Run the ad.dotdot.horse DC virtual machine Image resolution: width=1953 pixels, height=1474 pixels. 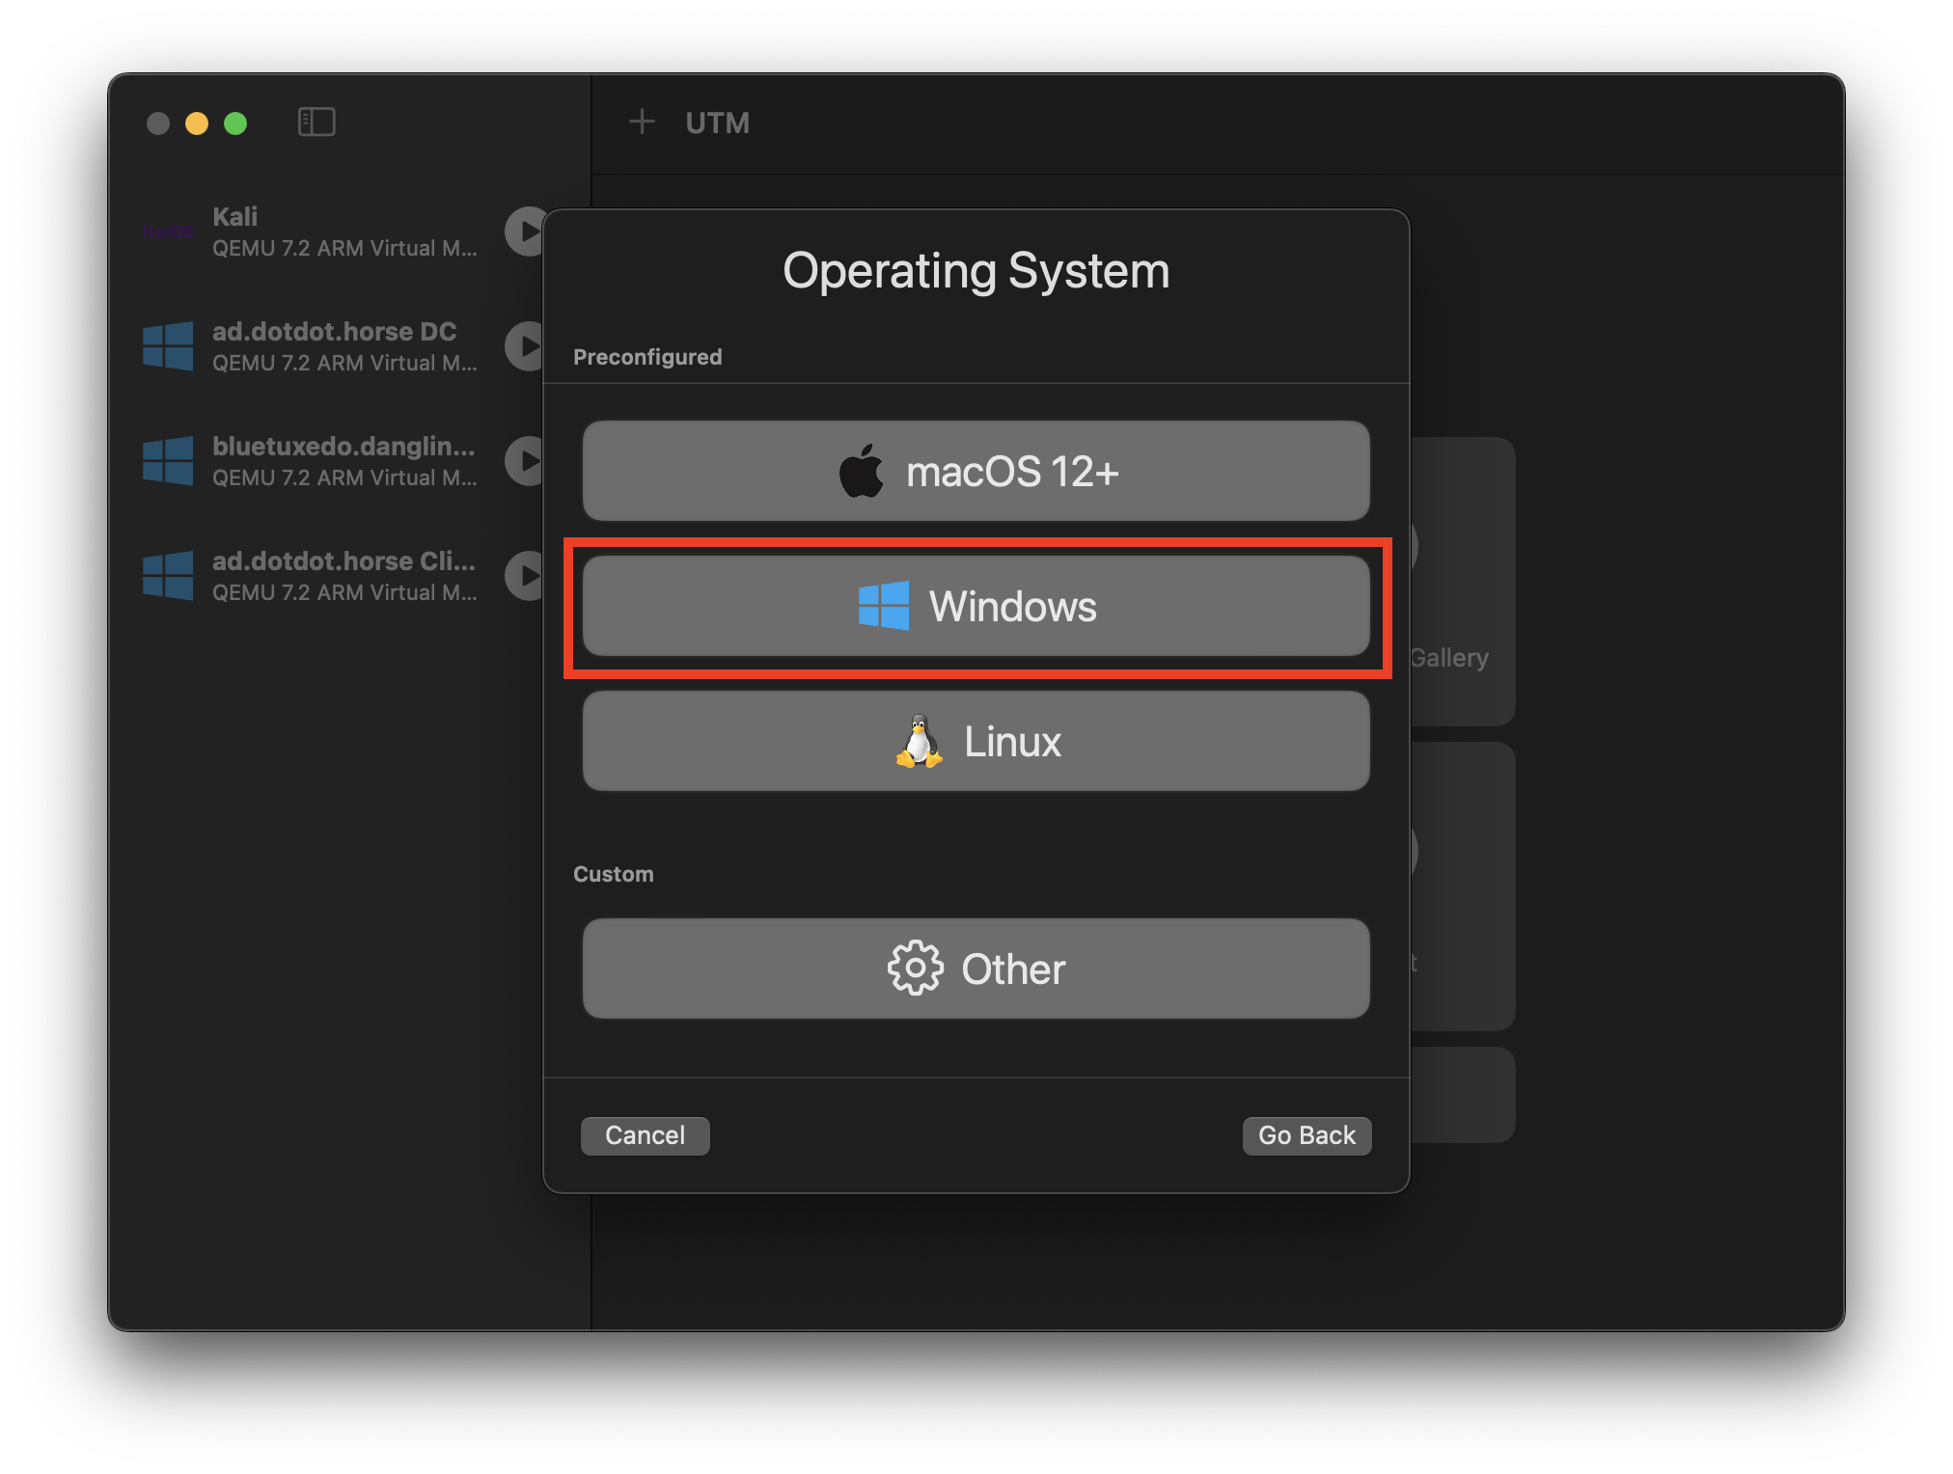(526, 346)
